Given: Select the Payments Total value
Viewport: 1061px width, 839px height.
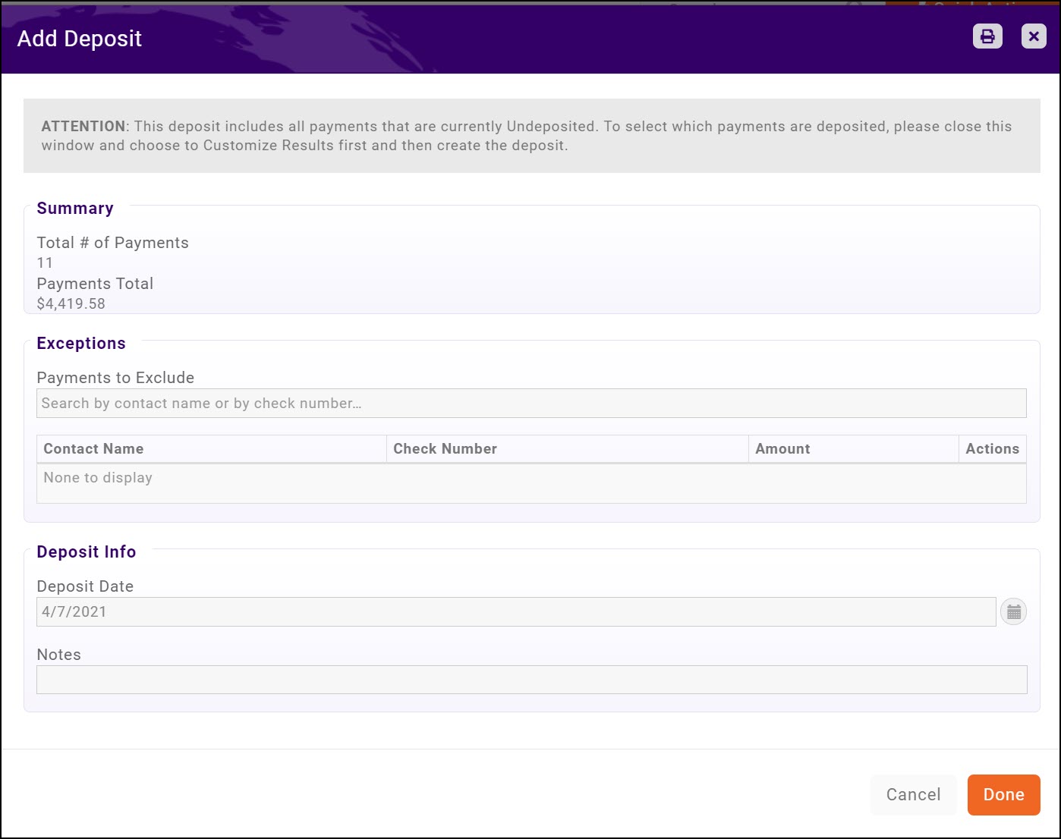Looking at the screenshot, I should (71, 303).
